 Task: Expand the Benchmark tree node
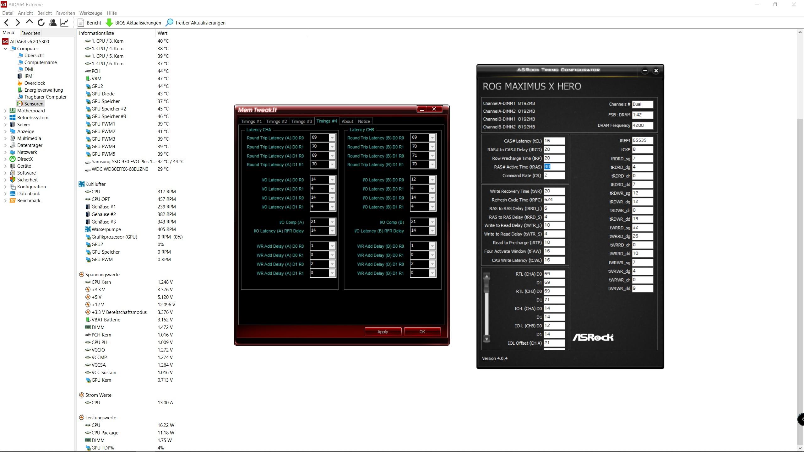5,201
